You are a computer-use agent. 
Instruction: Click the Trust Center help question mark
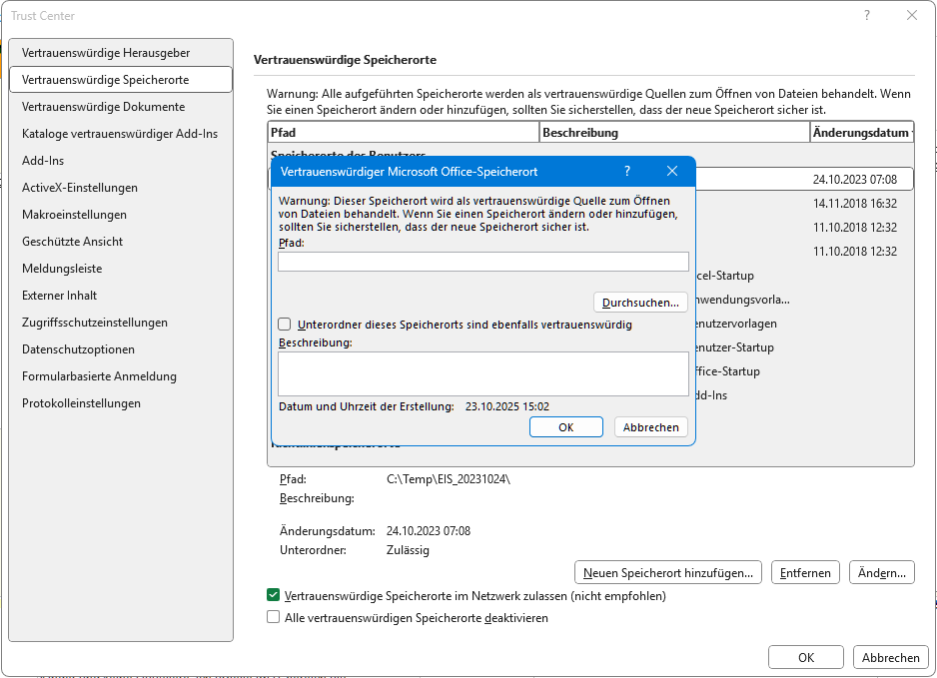click(x=866, y=15)
